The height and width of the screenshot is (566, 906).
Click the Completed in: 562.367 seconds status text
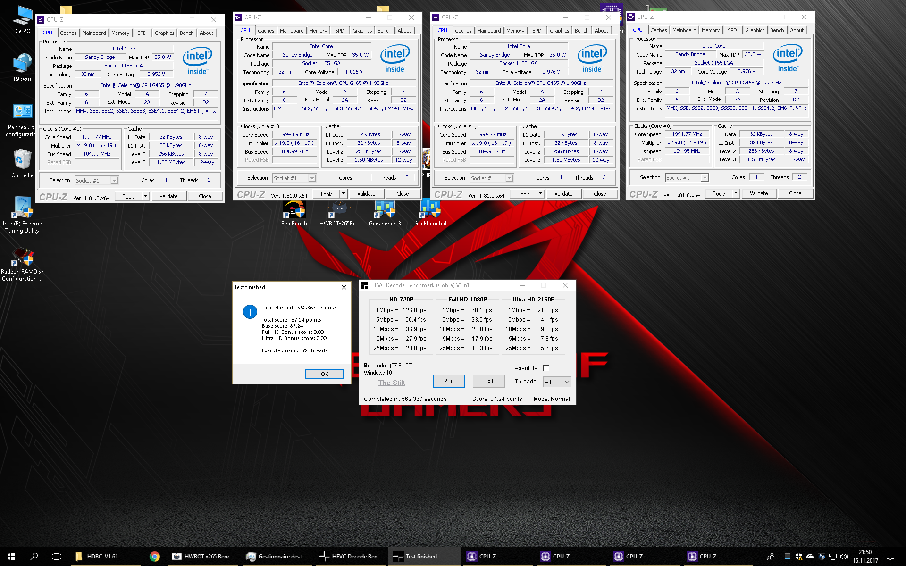pos(405,399)
